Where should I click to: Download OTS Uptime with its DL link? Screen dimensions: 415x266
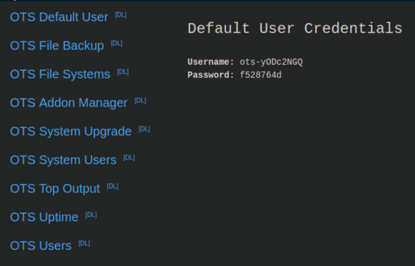coord(91,215)
